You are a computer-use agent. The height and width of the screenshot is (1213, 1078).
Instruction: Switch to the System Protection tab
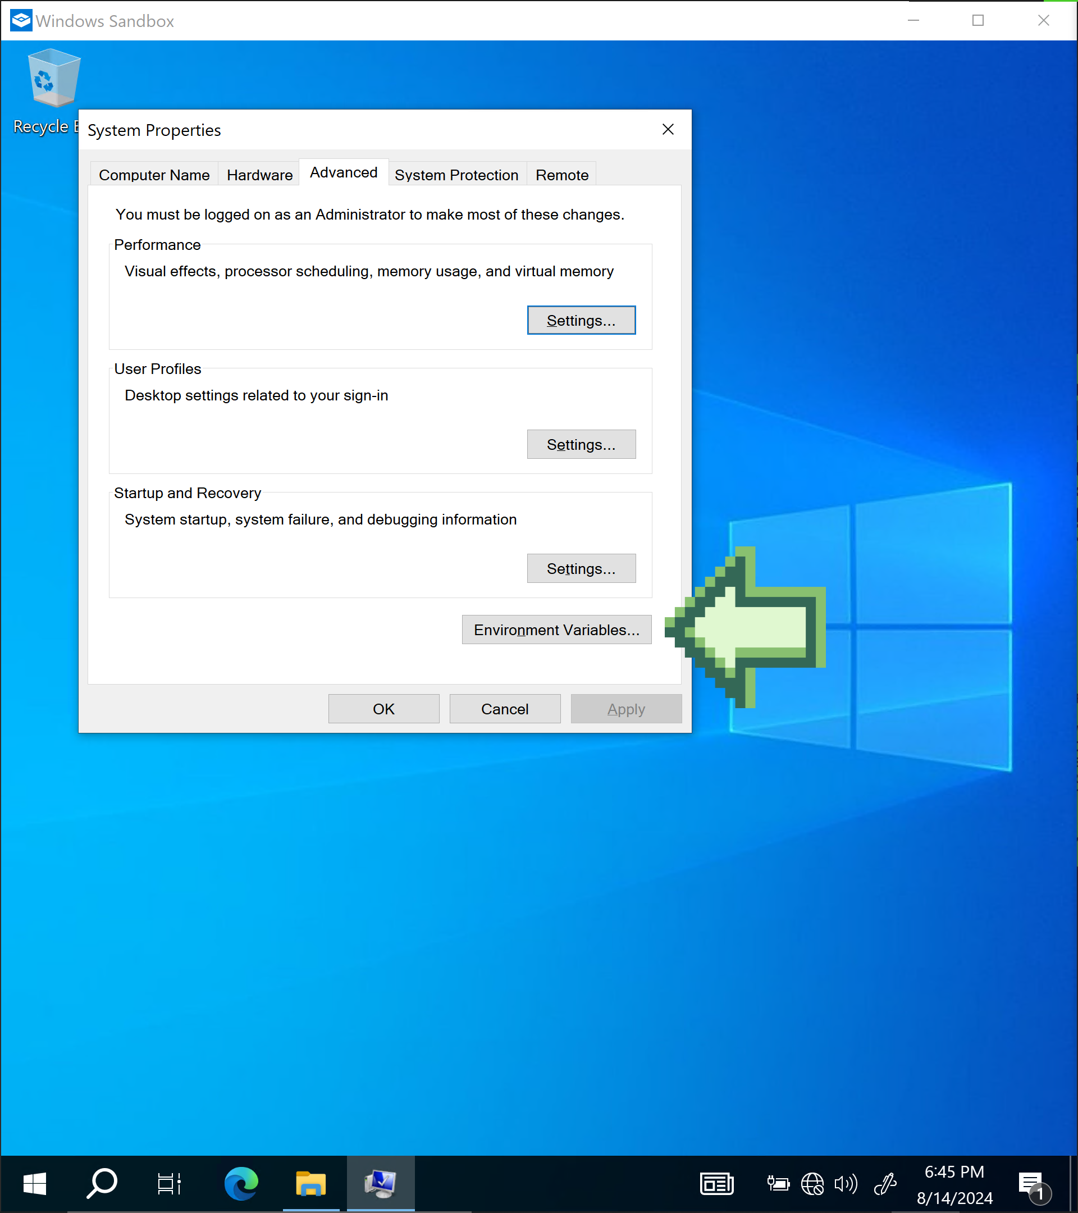[x=456, y=175]
